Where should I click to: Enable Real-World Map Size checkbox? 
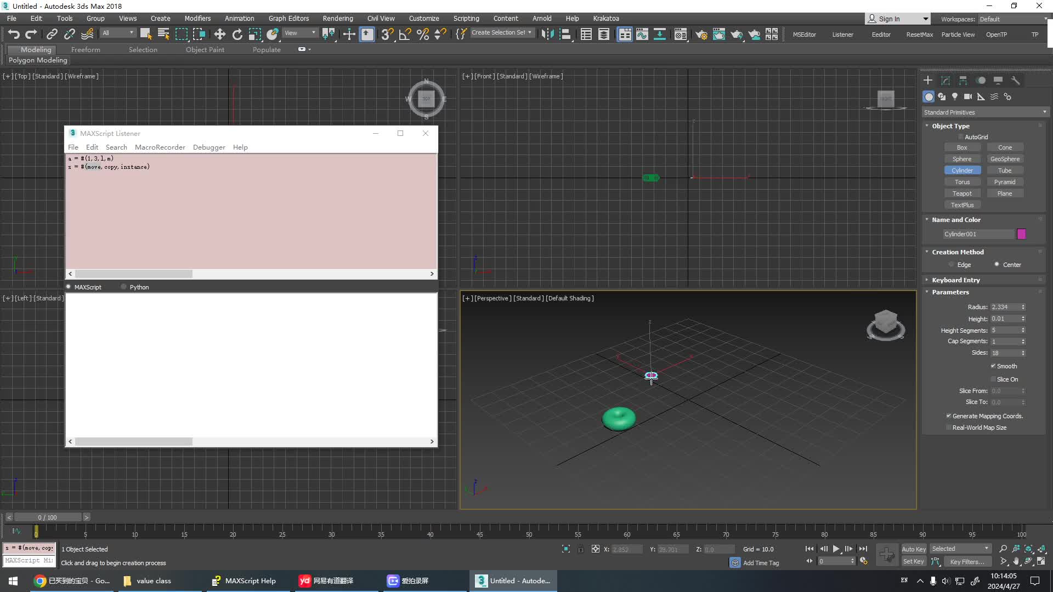click(x=949, y=427)
